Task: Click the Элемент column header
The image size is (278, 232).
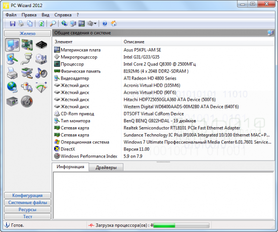Action: 87,42
